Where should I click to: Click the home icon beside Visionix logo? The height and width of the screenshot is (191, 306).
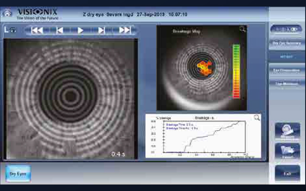8,13
